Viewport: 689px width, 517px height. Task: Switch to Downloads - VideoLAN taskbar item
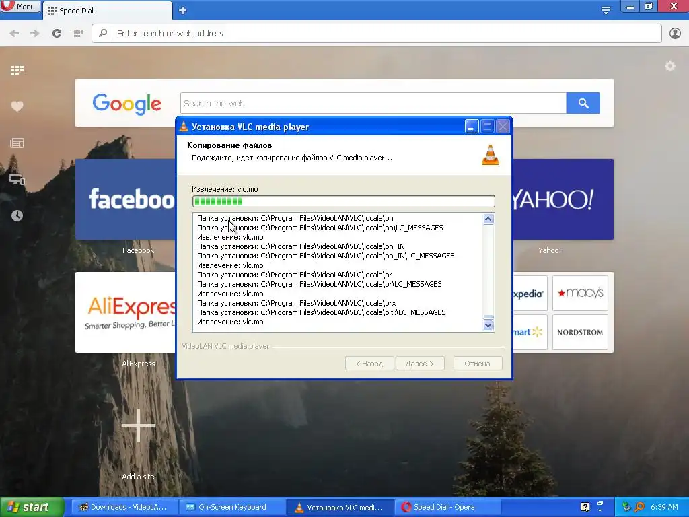[124, 507]
